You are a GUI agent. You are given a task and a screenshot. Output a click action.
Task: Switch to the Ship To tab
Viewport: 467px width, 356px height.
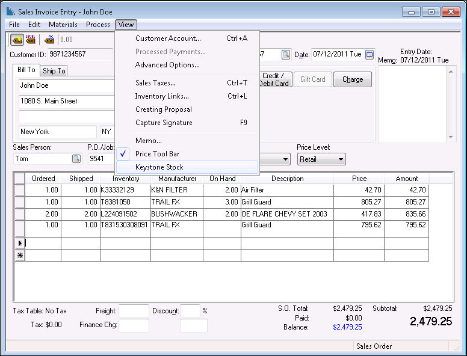[54, 71]
